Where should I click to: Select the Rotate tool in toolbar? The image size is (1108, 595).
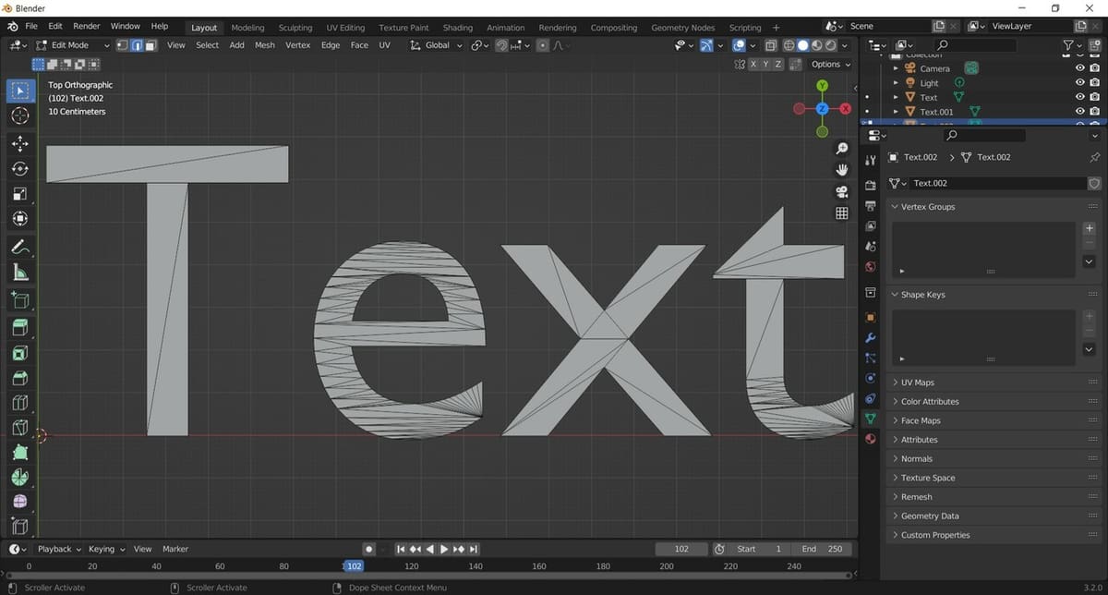pos(20,169)
